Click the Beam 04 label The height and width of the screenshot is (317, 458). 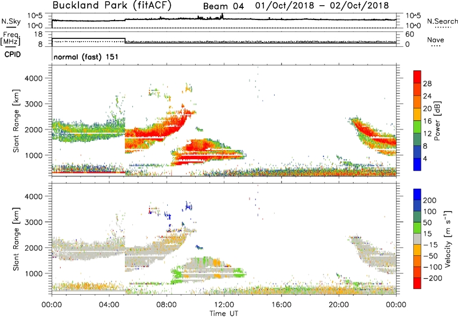coord(223,6)
